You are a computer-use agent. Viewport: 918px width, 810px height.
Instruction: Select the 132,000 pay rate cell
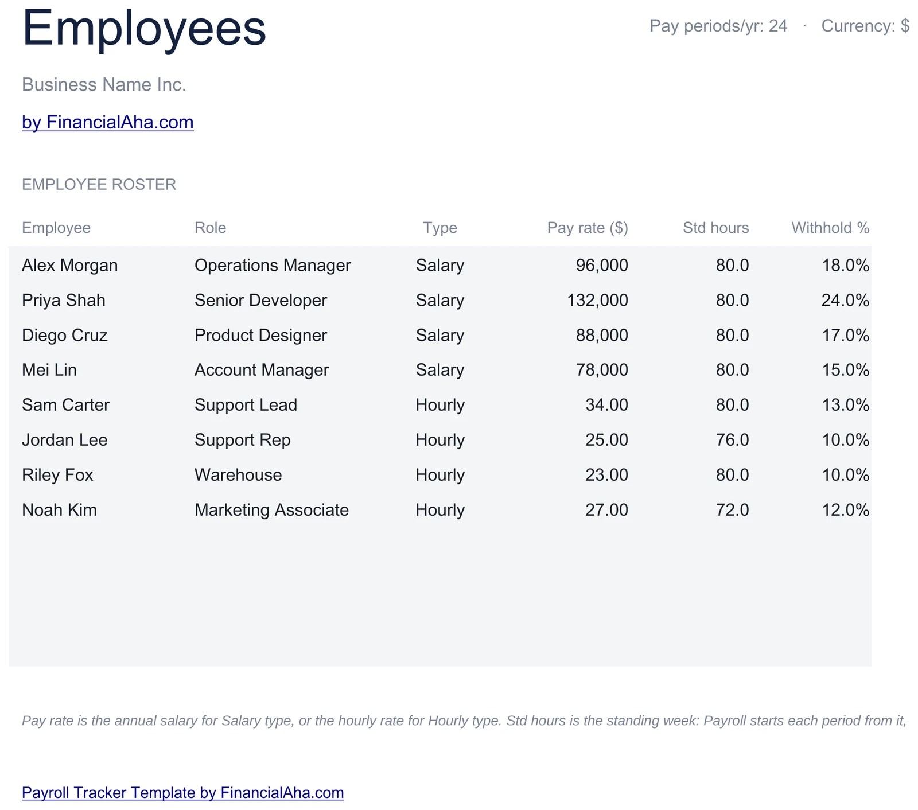[597, 300]
